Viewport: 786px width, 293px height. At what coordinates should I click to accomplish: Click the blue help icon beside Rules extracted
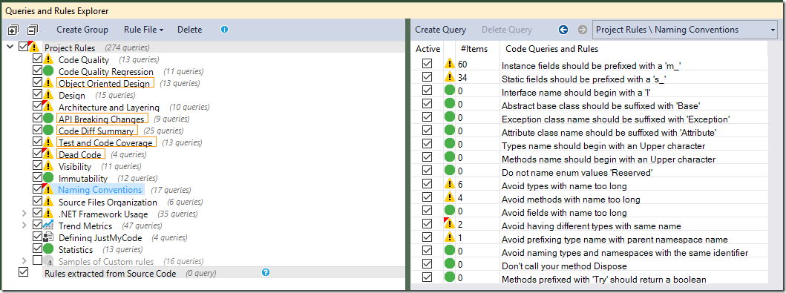pyautogui.click(x=266, y=272)
